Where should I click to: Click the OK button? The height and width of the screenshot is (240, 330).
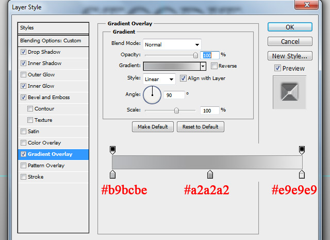290,27
